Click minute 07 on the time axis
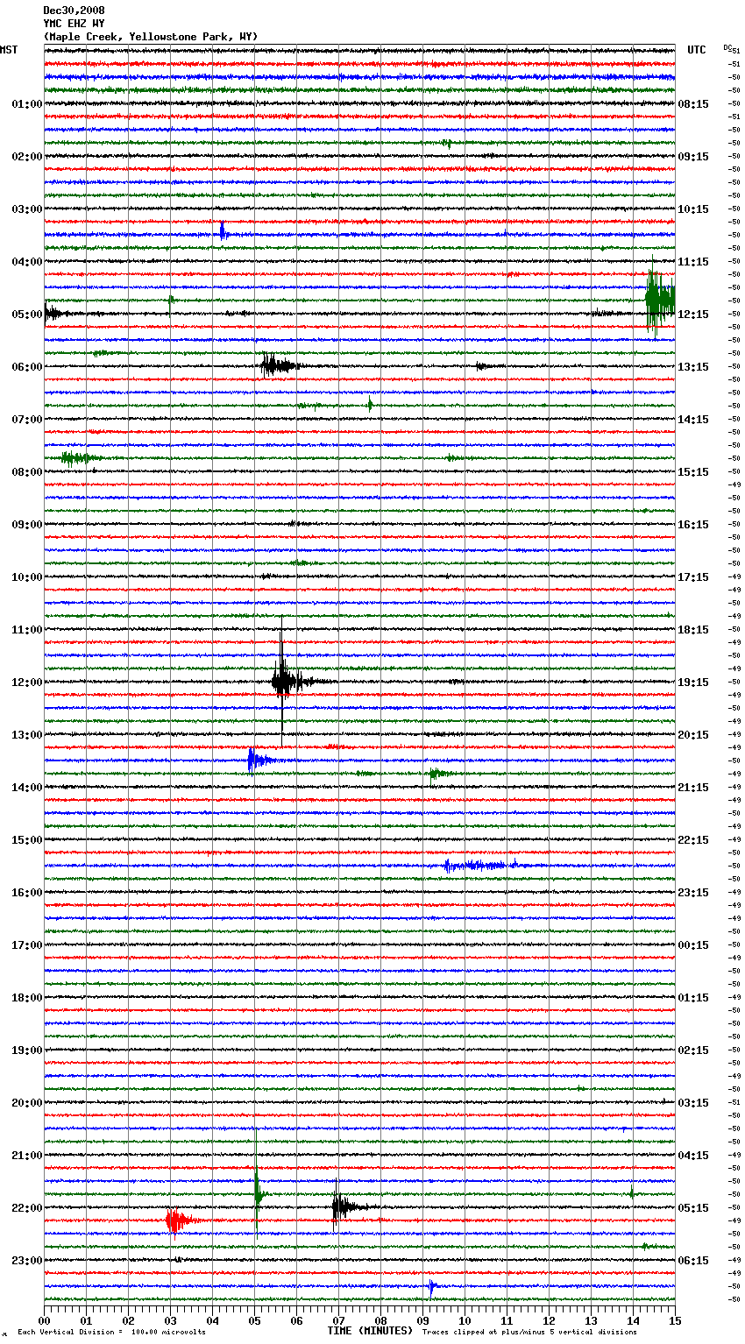 [339, 1320]
